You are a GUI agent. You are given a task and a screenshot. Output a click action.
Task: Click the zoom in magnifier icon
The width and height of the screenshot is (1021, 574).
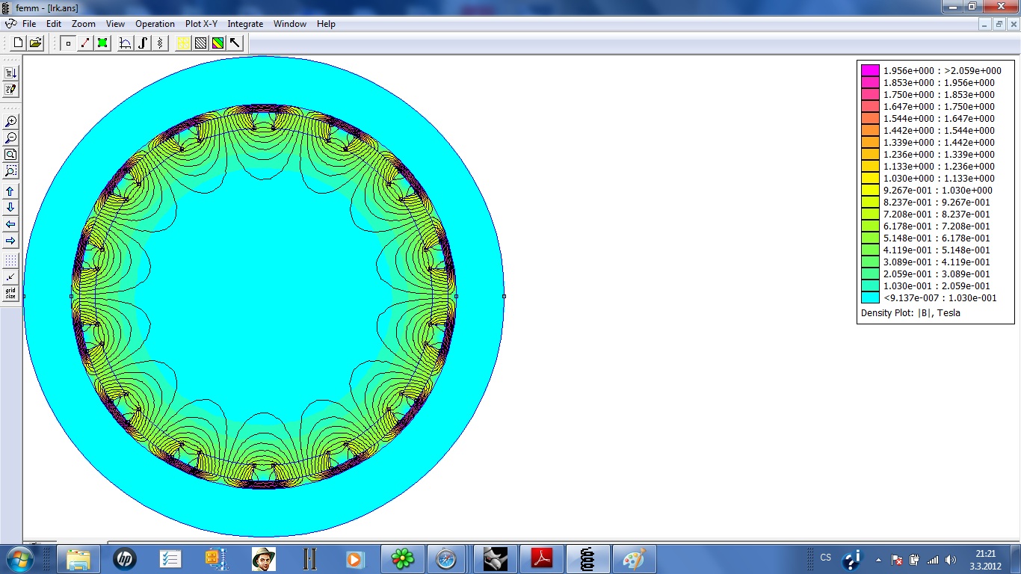point(10,122)
